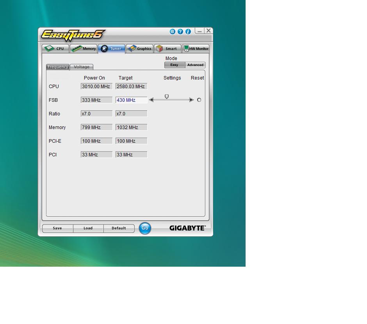Click the GIGABYTE logo
This screenshot has height=324, width=367.
pos(187,228)
